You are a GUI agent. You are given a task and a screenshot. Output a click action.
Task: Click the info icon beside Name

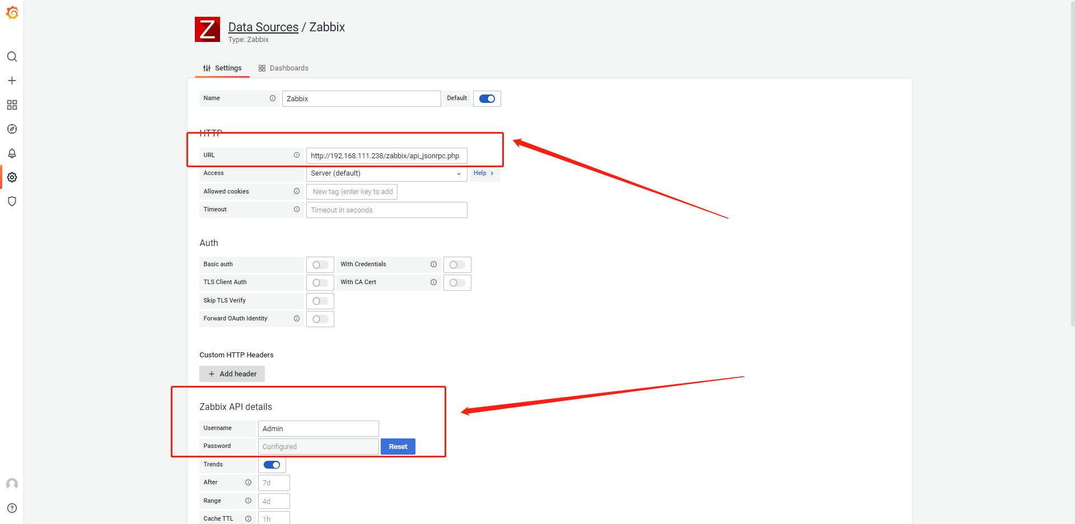click(x=273, y=98)
